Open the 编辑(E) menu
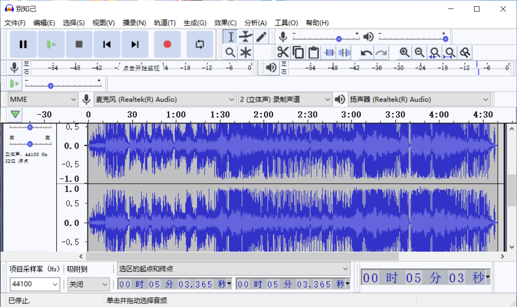 [x=44, y=23]
